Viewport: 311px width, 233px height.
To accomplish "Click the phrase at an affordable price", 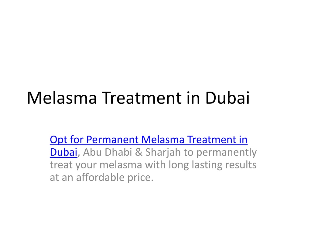I will (101, 177).
